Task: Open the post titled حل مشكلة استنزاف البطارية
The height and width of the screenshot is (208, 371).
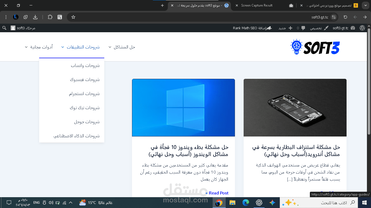Action: click(296, 151)
